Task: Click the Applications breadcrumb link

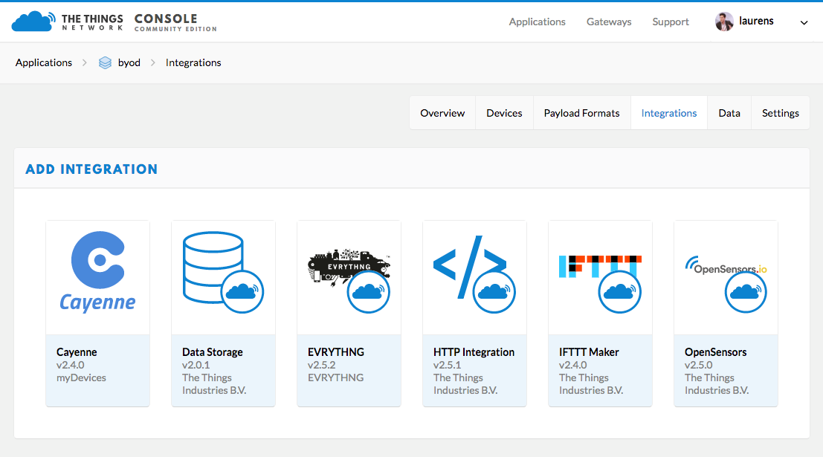Action: (44, 62)
